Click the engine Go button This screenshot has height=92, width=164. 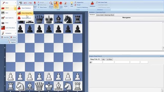[x=103, y=59]
